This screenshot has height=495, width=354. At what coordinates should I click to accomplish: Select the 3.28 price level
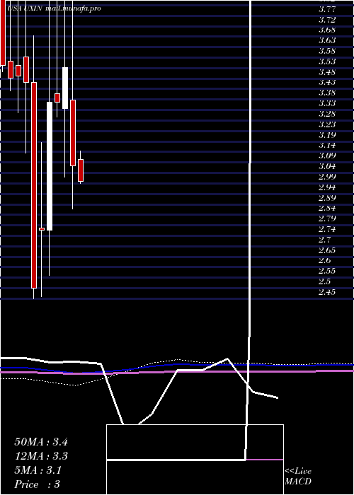[x=327, y=114]
